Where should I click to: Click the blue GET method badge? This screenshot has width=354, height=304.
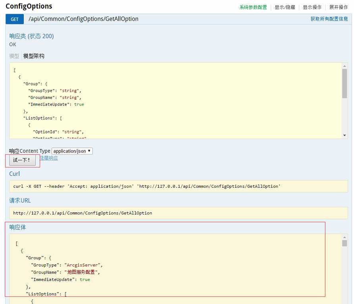15,19
